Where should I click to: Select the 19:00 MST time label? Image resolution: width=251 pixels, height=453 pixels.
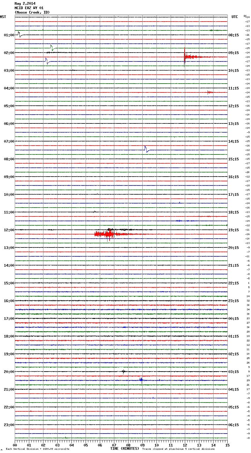point(9,354)
